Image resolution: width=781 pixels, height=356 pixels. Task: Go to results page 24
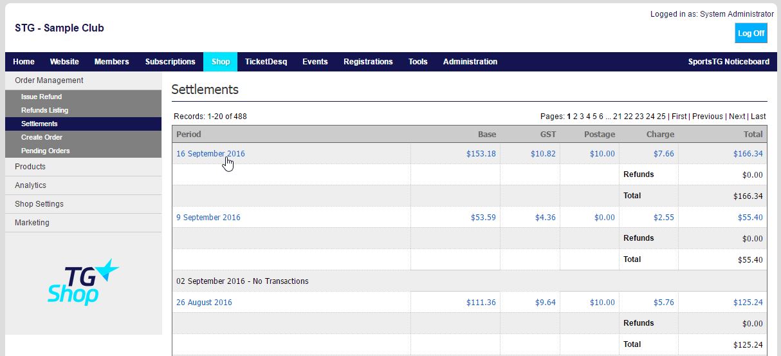click(x=650, y=117)
